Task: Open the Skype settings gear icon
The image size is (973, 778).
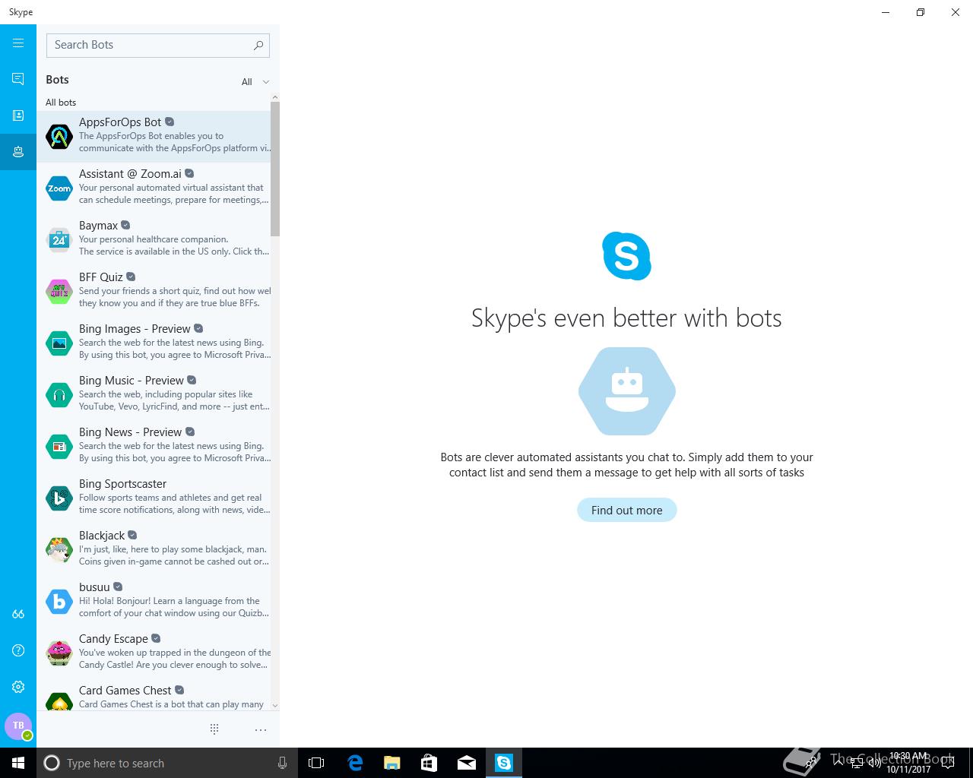Action: [x=18, y=687]
